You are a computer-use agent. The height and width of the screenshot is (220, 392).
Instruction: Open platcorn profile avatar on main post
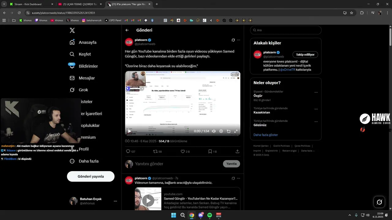(x=129, y=42)
